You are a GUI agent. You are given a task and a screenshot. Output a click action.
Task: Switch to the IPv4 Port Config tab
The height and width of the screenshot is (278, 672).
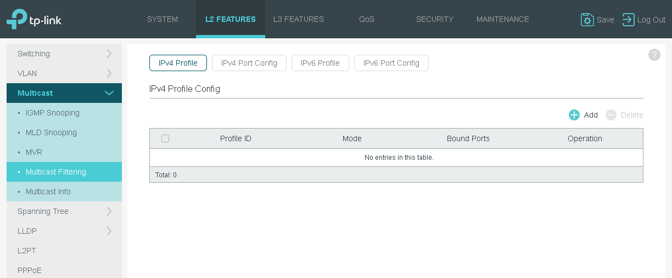(249, 63)
